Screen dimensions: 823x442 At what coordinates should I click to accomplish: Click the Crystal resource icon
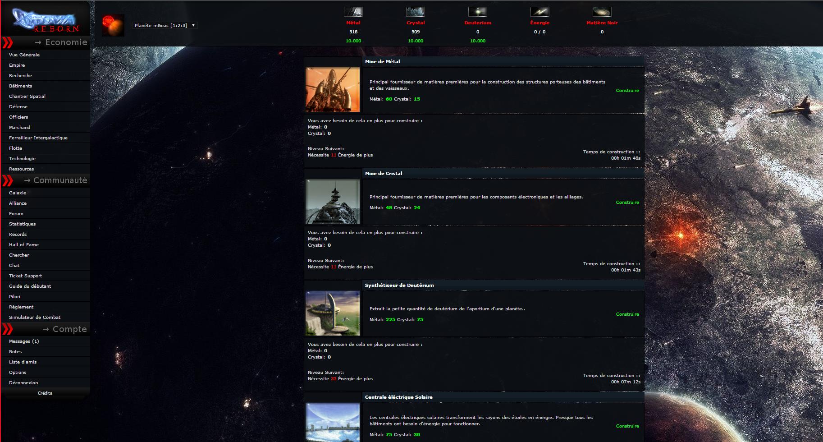click(x=415, y=12)
